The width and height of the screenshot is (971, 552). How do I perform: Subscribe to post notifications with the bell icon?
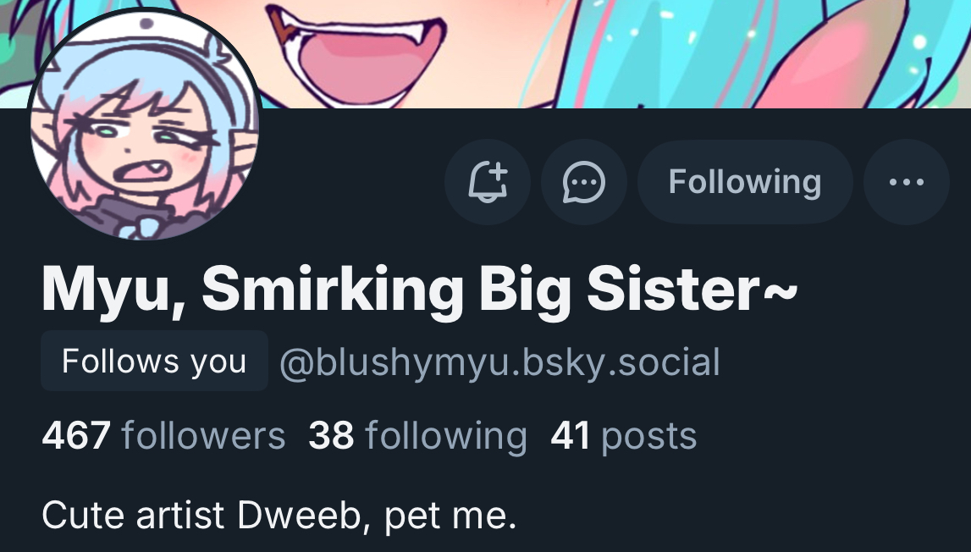488,182
